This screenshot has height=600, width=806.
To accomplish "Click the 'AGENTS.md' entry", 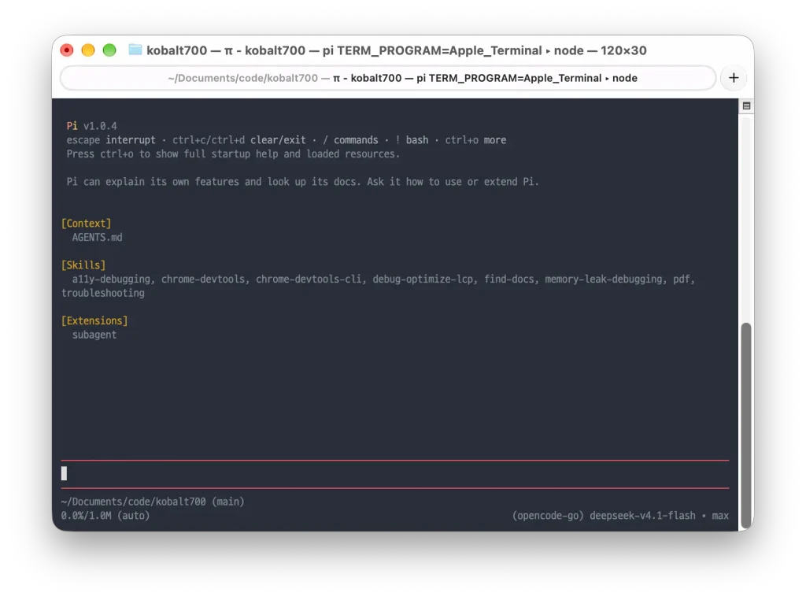I will [x=97, y=237].
